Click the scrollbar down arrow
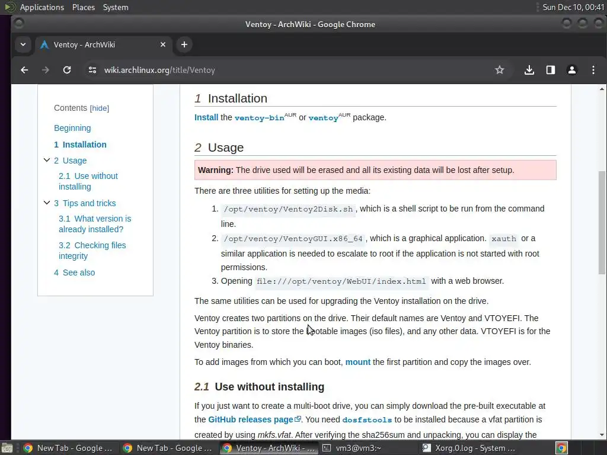This screenshot has height=455, width=607. 602,435
